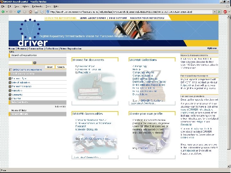Open the Home navigation link
Viewport: 231px width, 173px height.
click(x=12, y=49)
